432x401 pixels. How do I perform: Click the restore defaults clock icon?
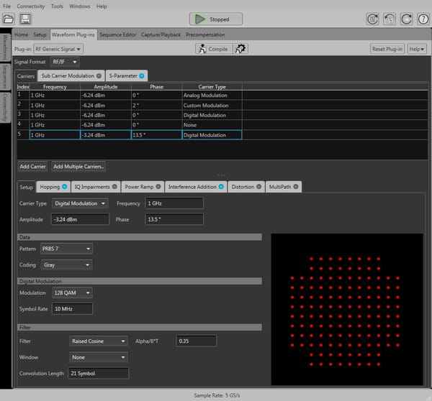point(372,19)
